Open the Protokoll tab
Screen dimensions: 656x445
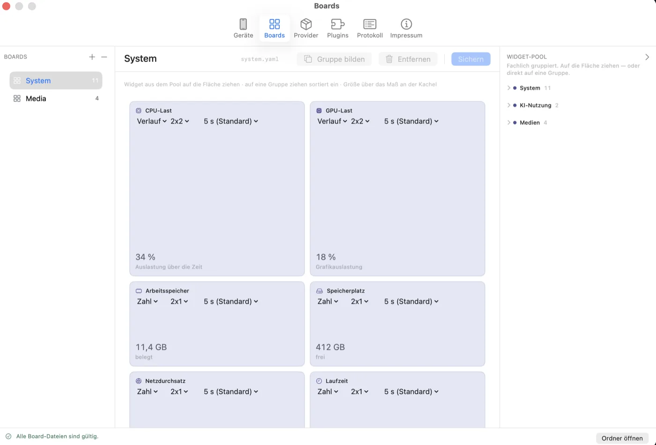tap(370, 28)
